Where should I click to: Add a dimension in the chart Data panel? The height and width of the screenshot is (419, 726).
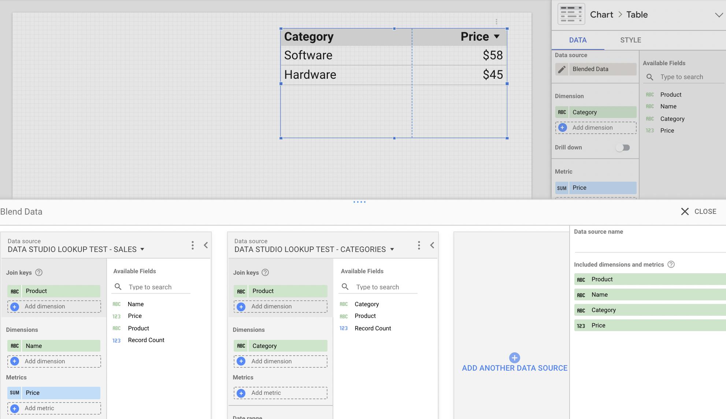pos(596,127)
